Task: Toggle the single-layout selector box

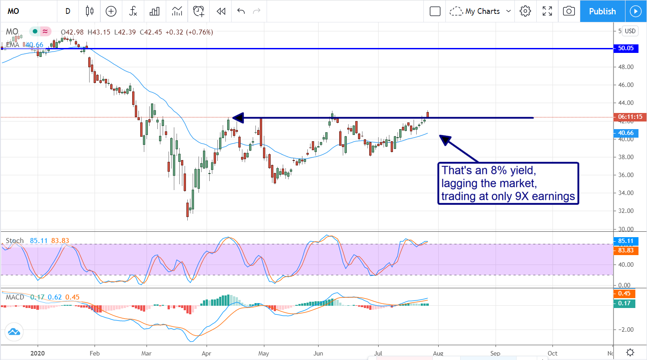Action: [435, 11]
